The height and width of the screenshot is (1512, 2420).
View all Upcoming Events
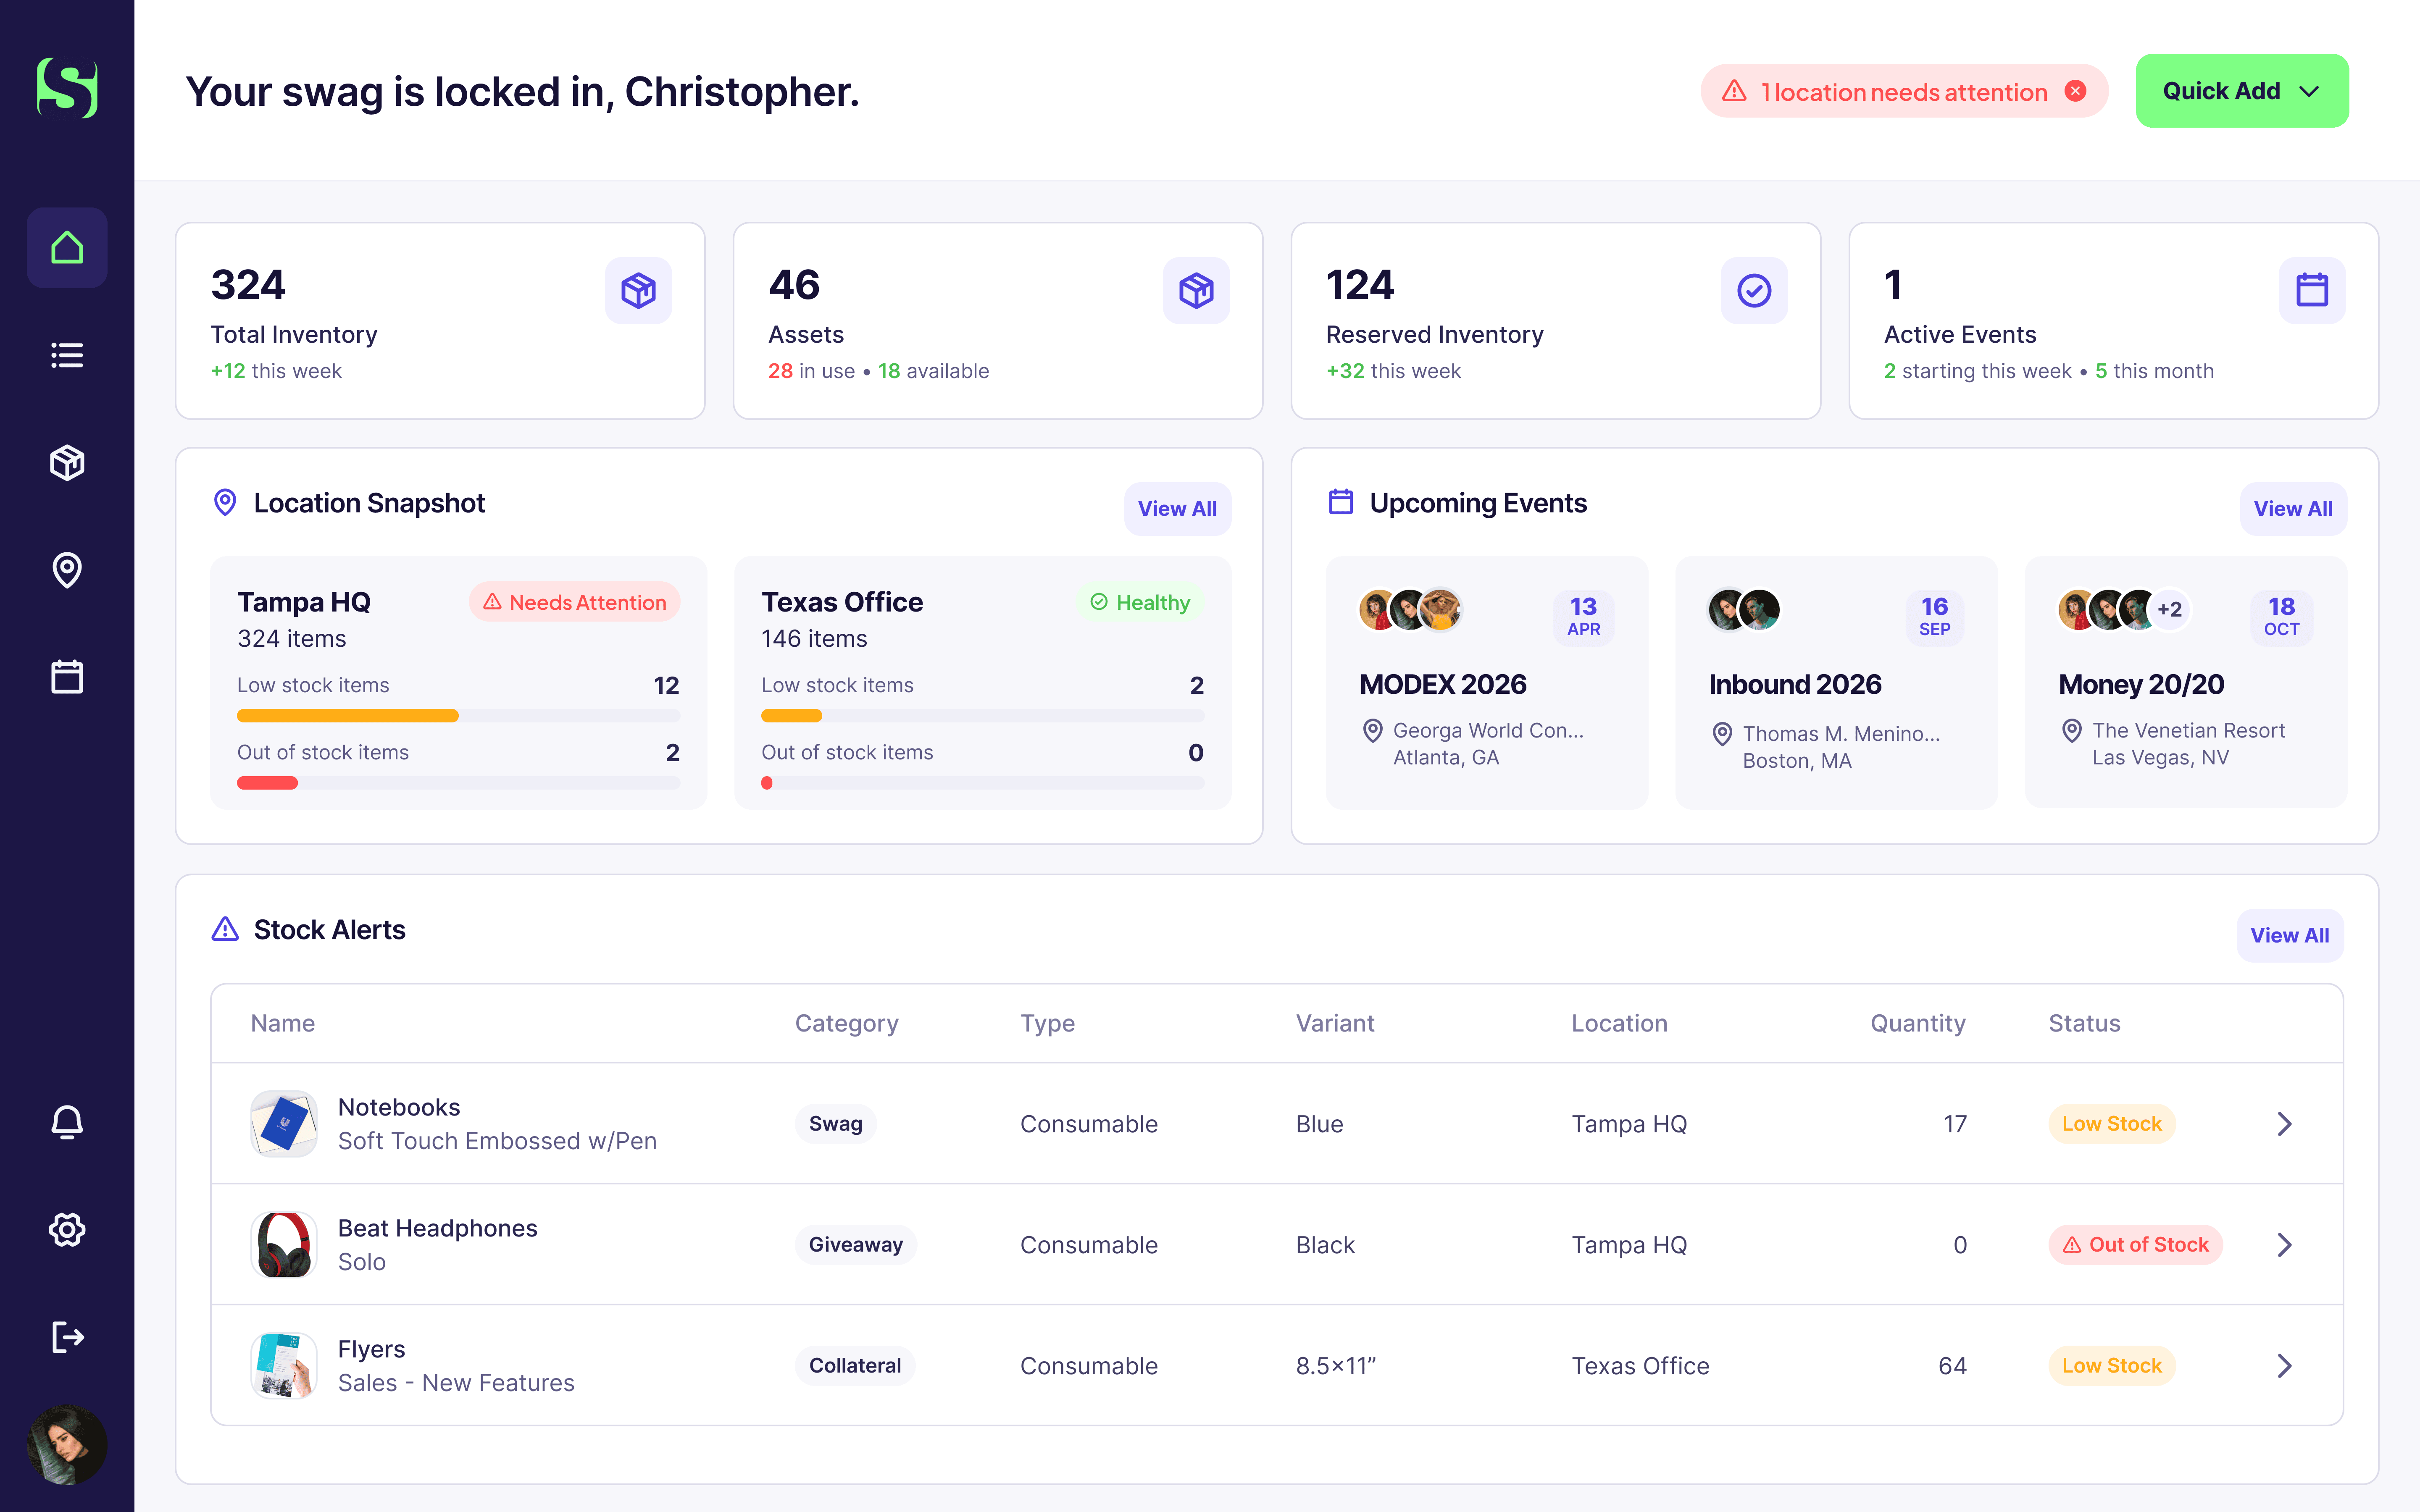[x=2293, y=509]
